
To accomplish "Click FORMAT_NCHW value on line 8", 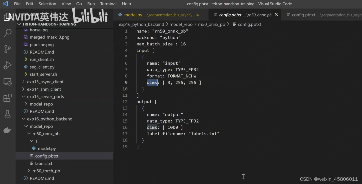I will pos(182,76).
